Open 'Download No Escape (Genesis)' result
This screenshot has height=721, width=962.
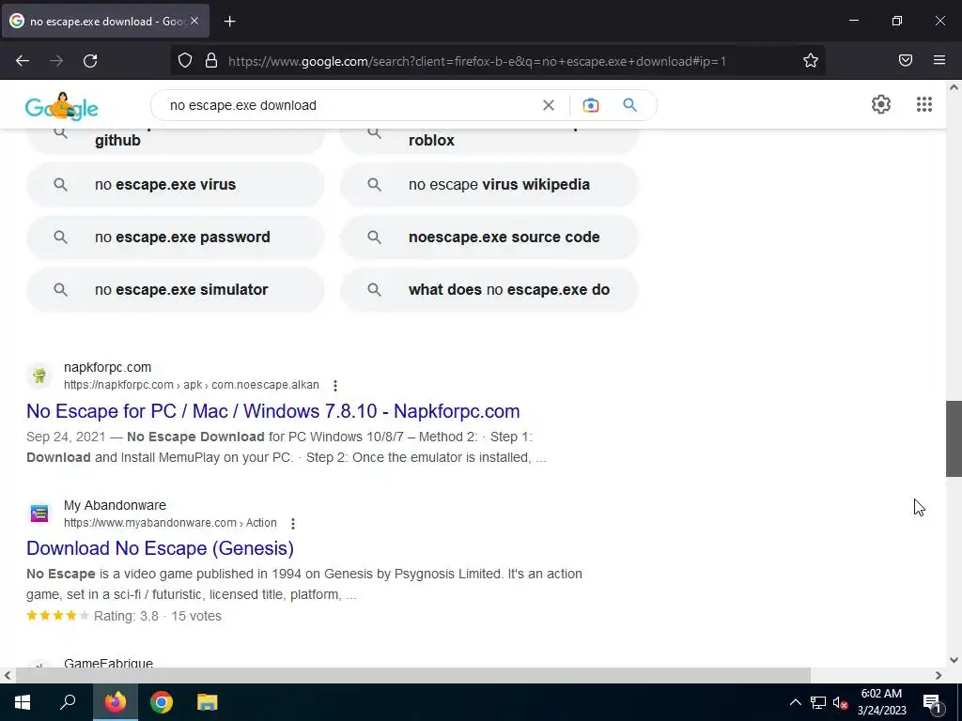click(160, 548)
